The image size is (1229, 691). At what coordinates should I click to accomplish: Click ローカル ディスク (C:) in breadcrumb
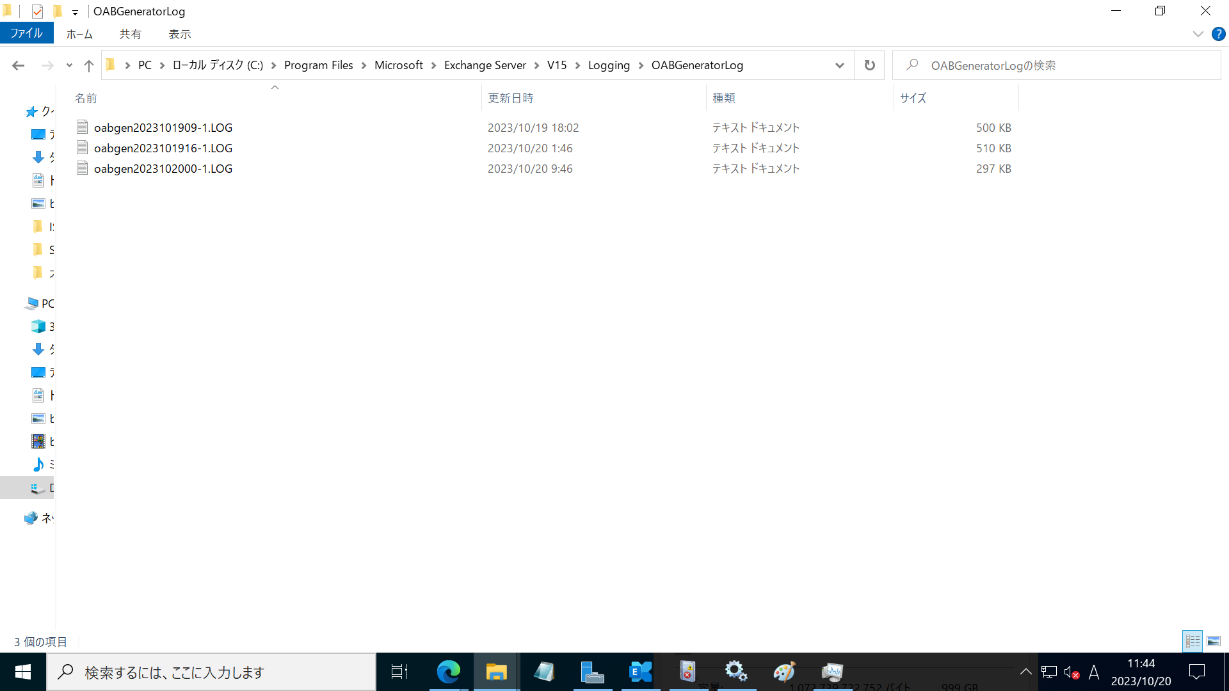pos(218,65)
